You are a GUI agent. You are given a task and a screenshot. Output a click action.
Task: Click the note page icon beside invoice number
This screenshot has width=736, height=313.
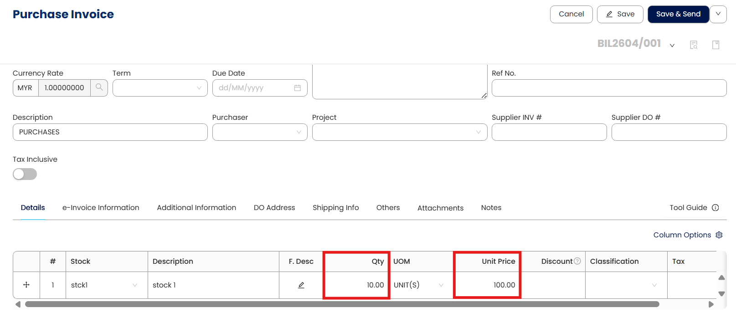(715, 45)
